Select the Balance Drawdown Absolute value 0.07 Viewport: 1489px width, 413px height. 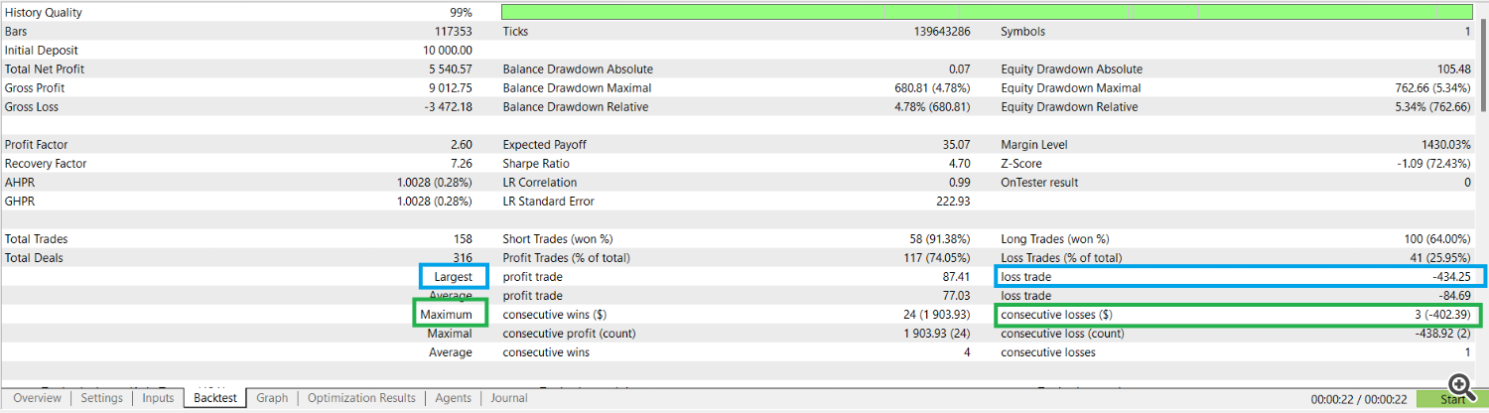tap(960, 69)
